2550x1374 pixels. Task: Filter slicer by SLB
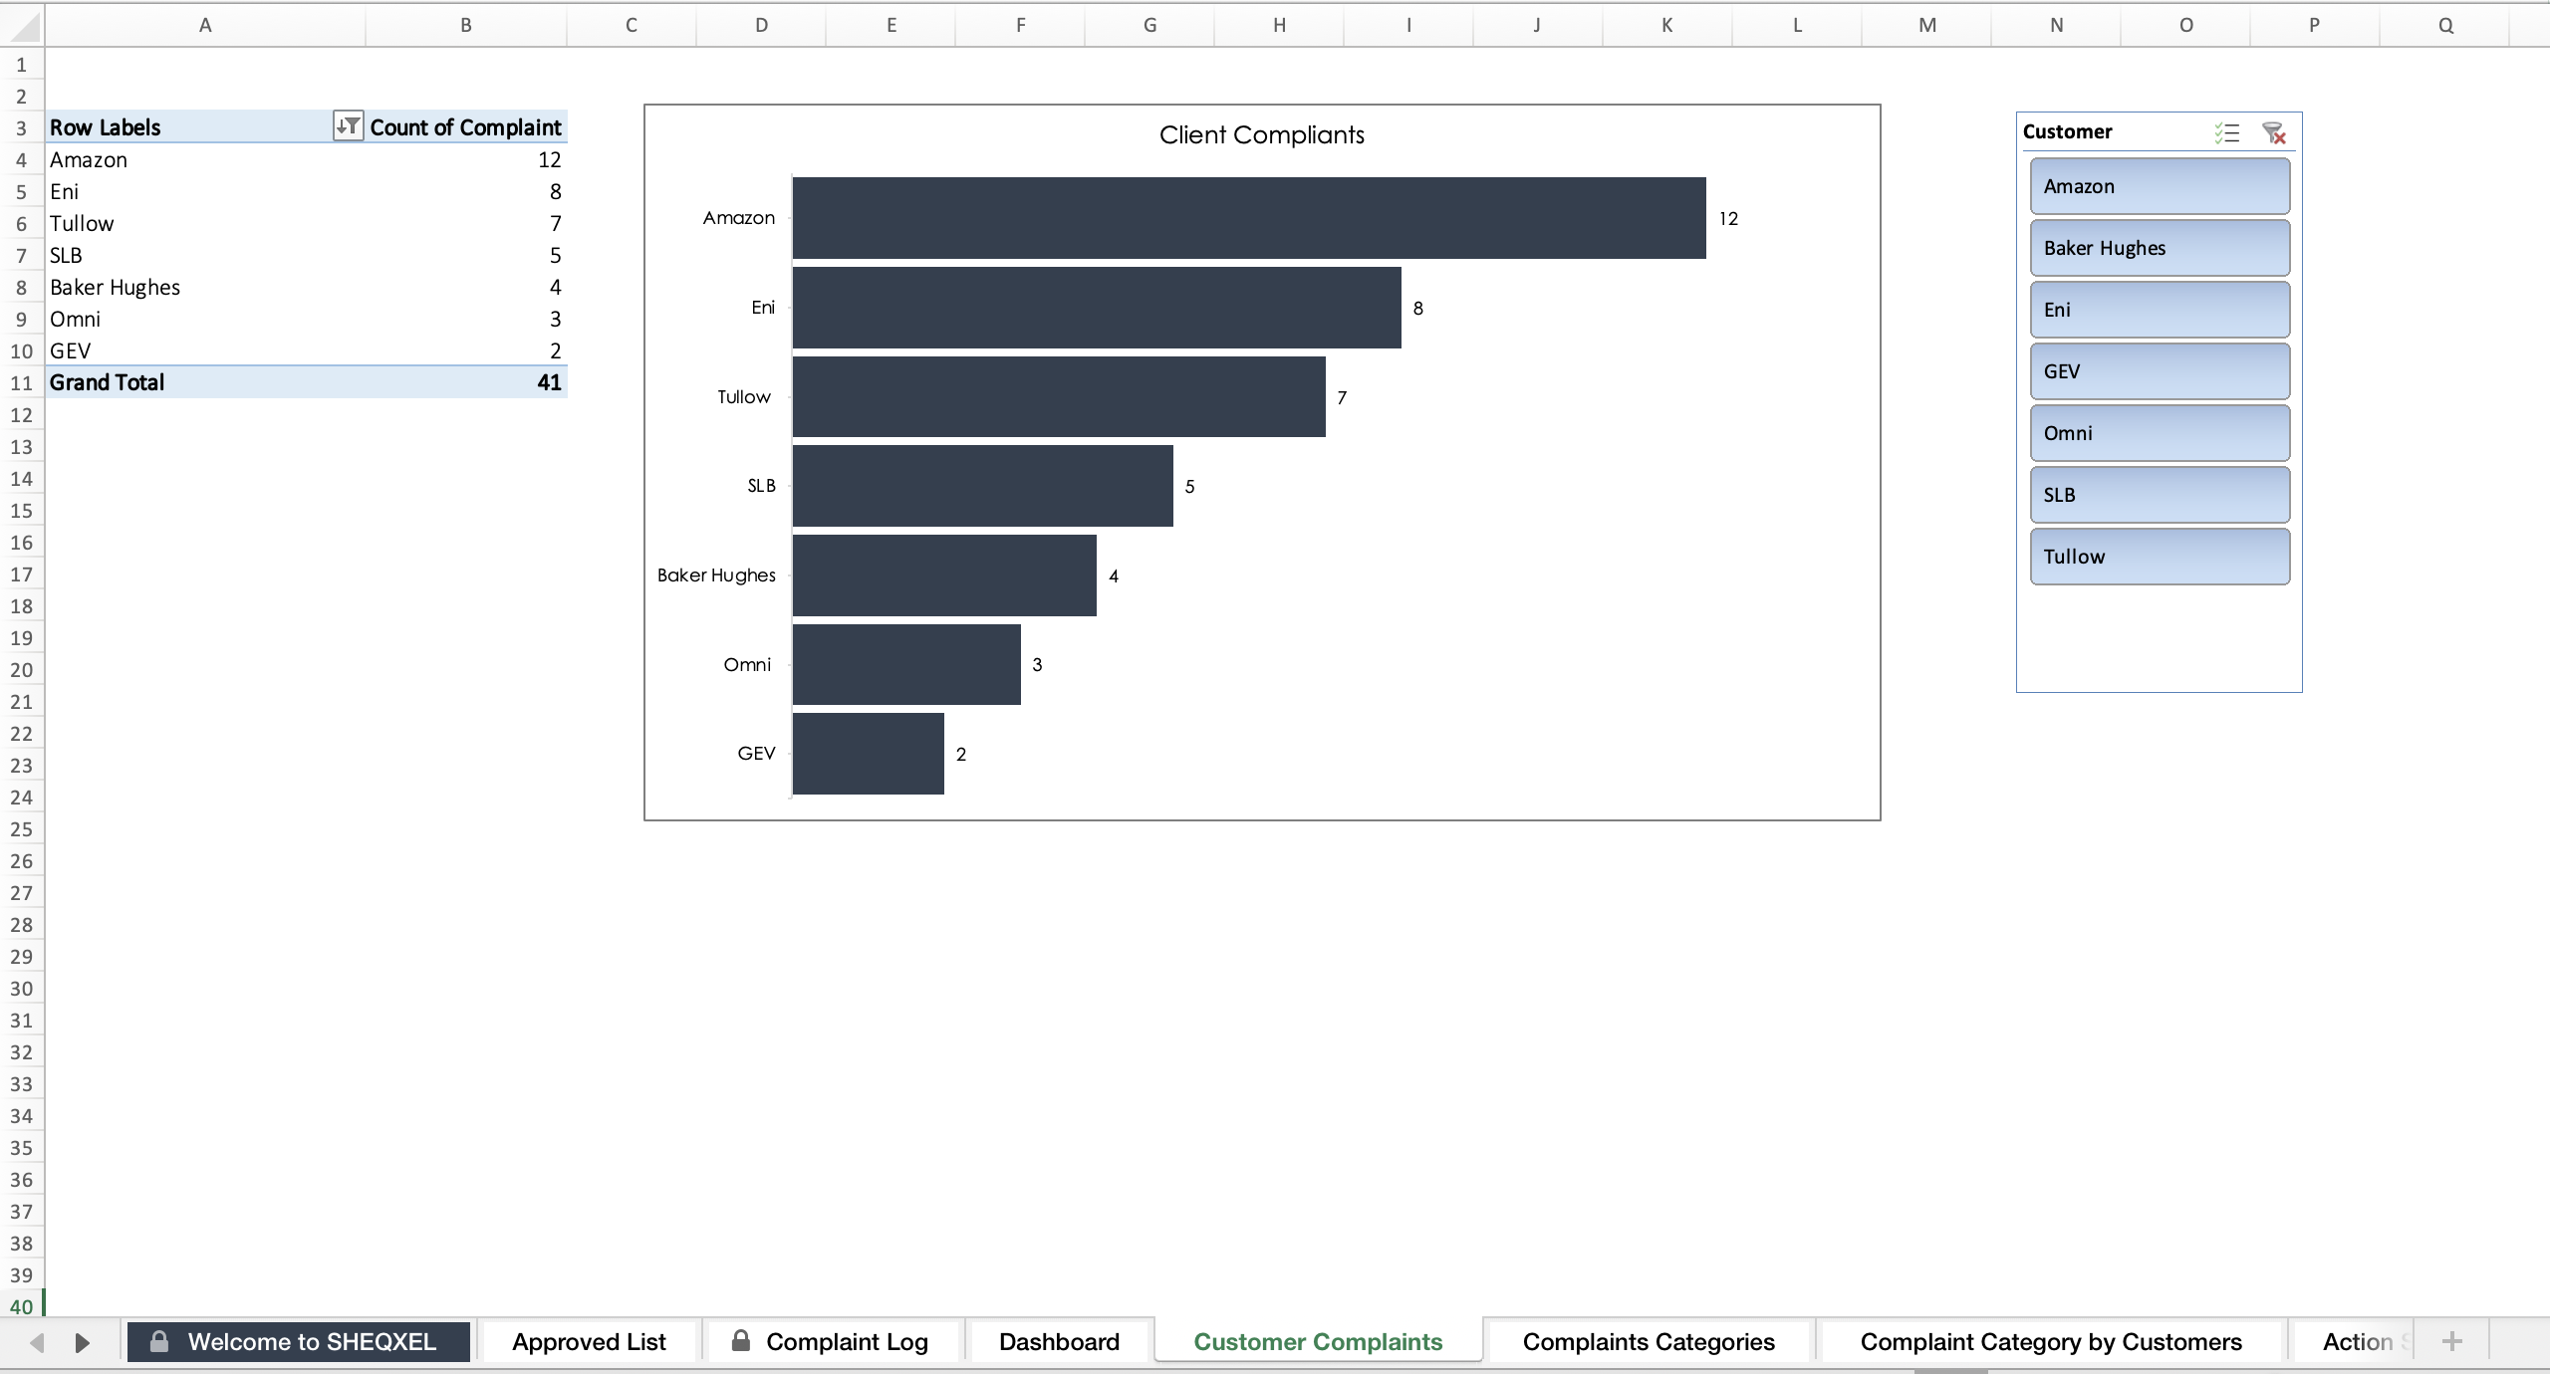(2160, 495)
